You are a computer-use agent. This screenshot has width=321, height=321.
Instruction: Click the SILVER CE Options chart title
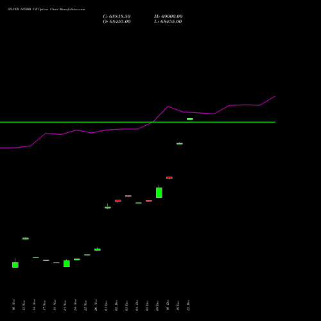(46, 10)
